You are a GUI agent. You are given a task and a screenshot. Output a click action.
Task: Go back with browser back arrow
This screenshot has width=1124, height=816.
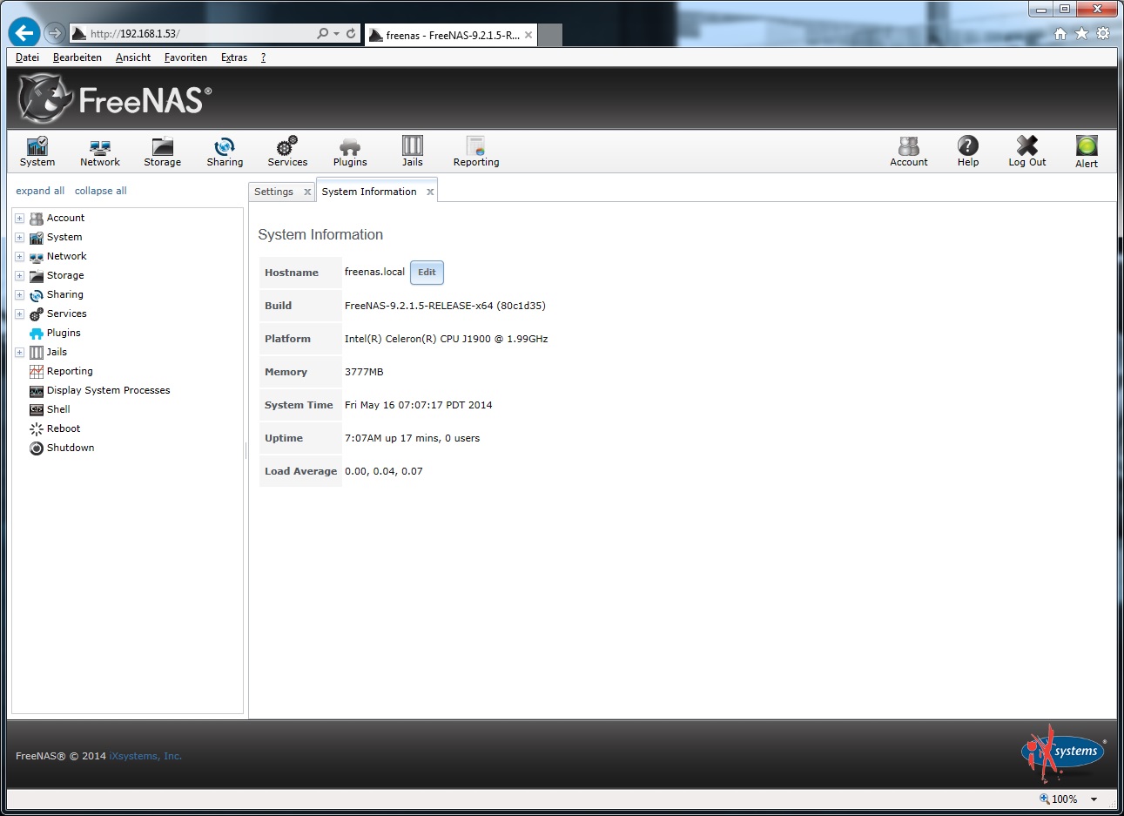point(24,33)
